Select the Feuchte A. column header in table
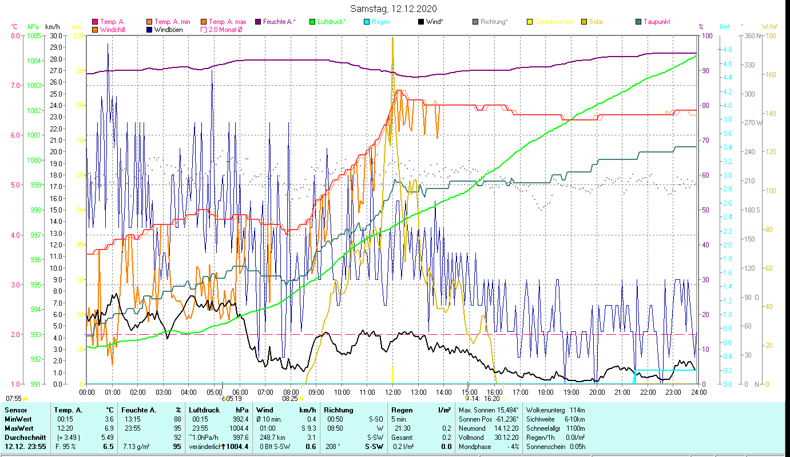The width and height of the screenshot is (790, 457). [x=139, y=410]
